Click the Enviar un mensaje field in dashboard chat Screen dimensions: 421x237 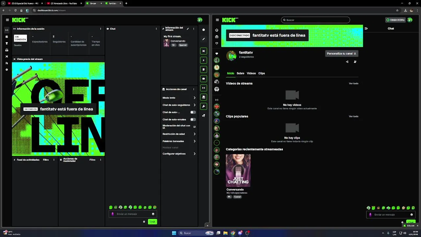tap(133, 214)
